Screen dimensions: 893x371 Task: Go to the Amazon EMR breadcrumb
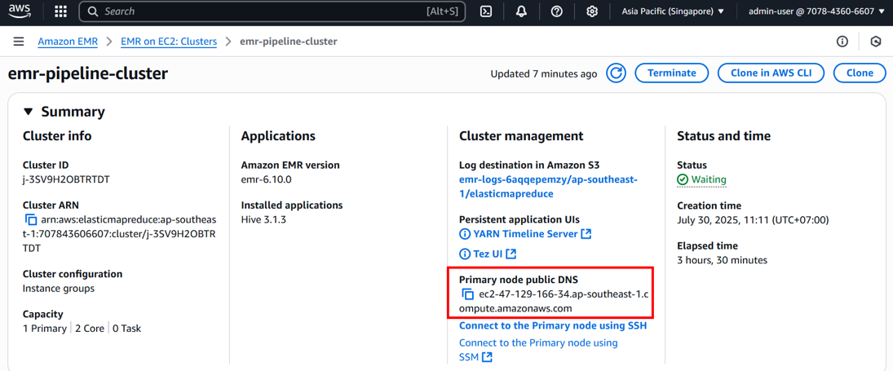(68, 42)
